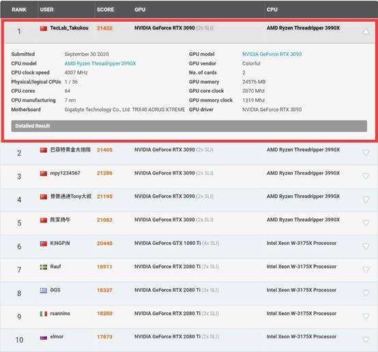Click the No. of cards value 2
This screenshot has width=378, height=352.
click(244, 72)
